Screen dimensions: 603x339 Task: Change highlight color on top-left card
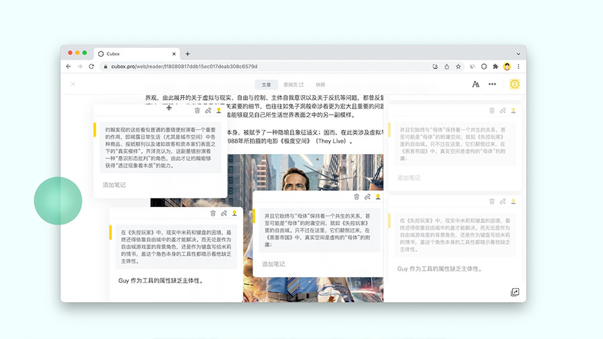click(x=218, y=111)
